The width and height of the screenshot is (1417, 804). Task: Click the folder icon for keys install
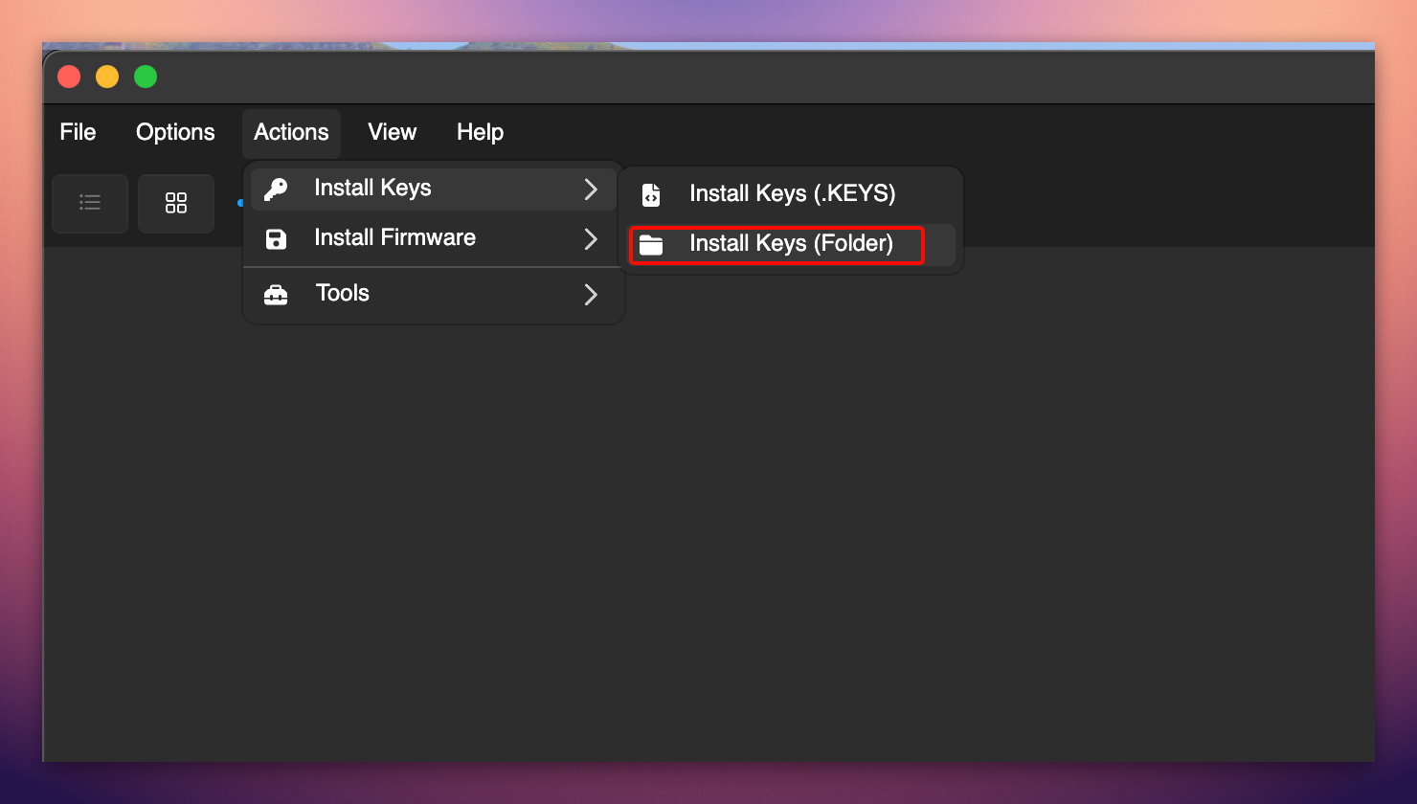651,245
